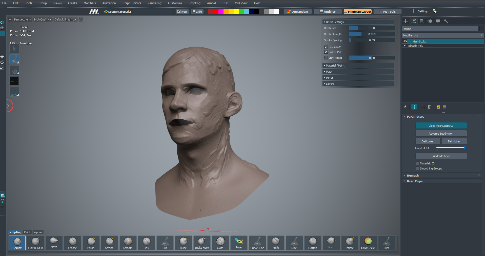Viewport: 485px width, 256px height.
Task: Expand the Layers rollout
Action: [358, 84]
